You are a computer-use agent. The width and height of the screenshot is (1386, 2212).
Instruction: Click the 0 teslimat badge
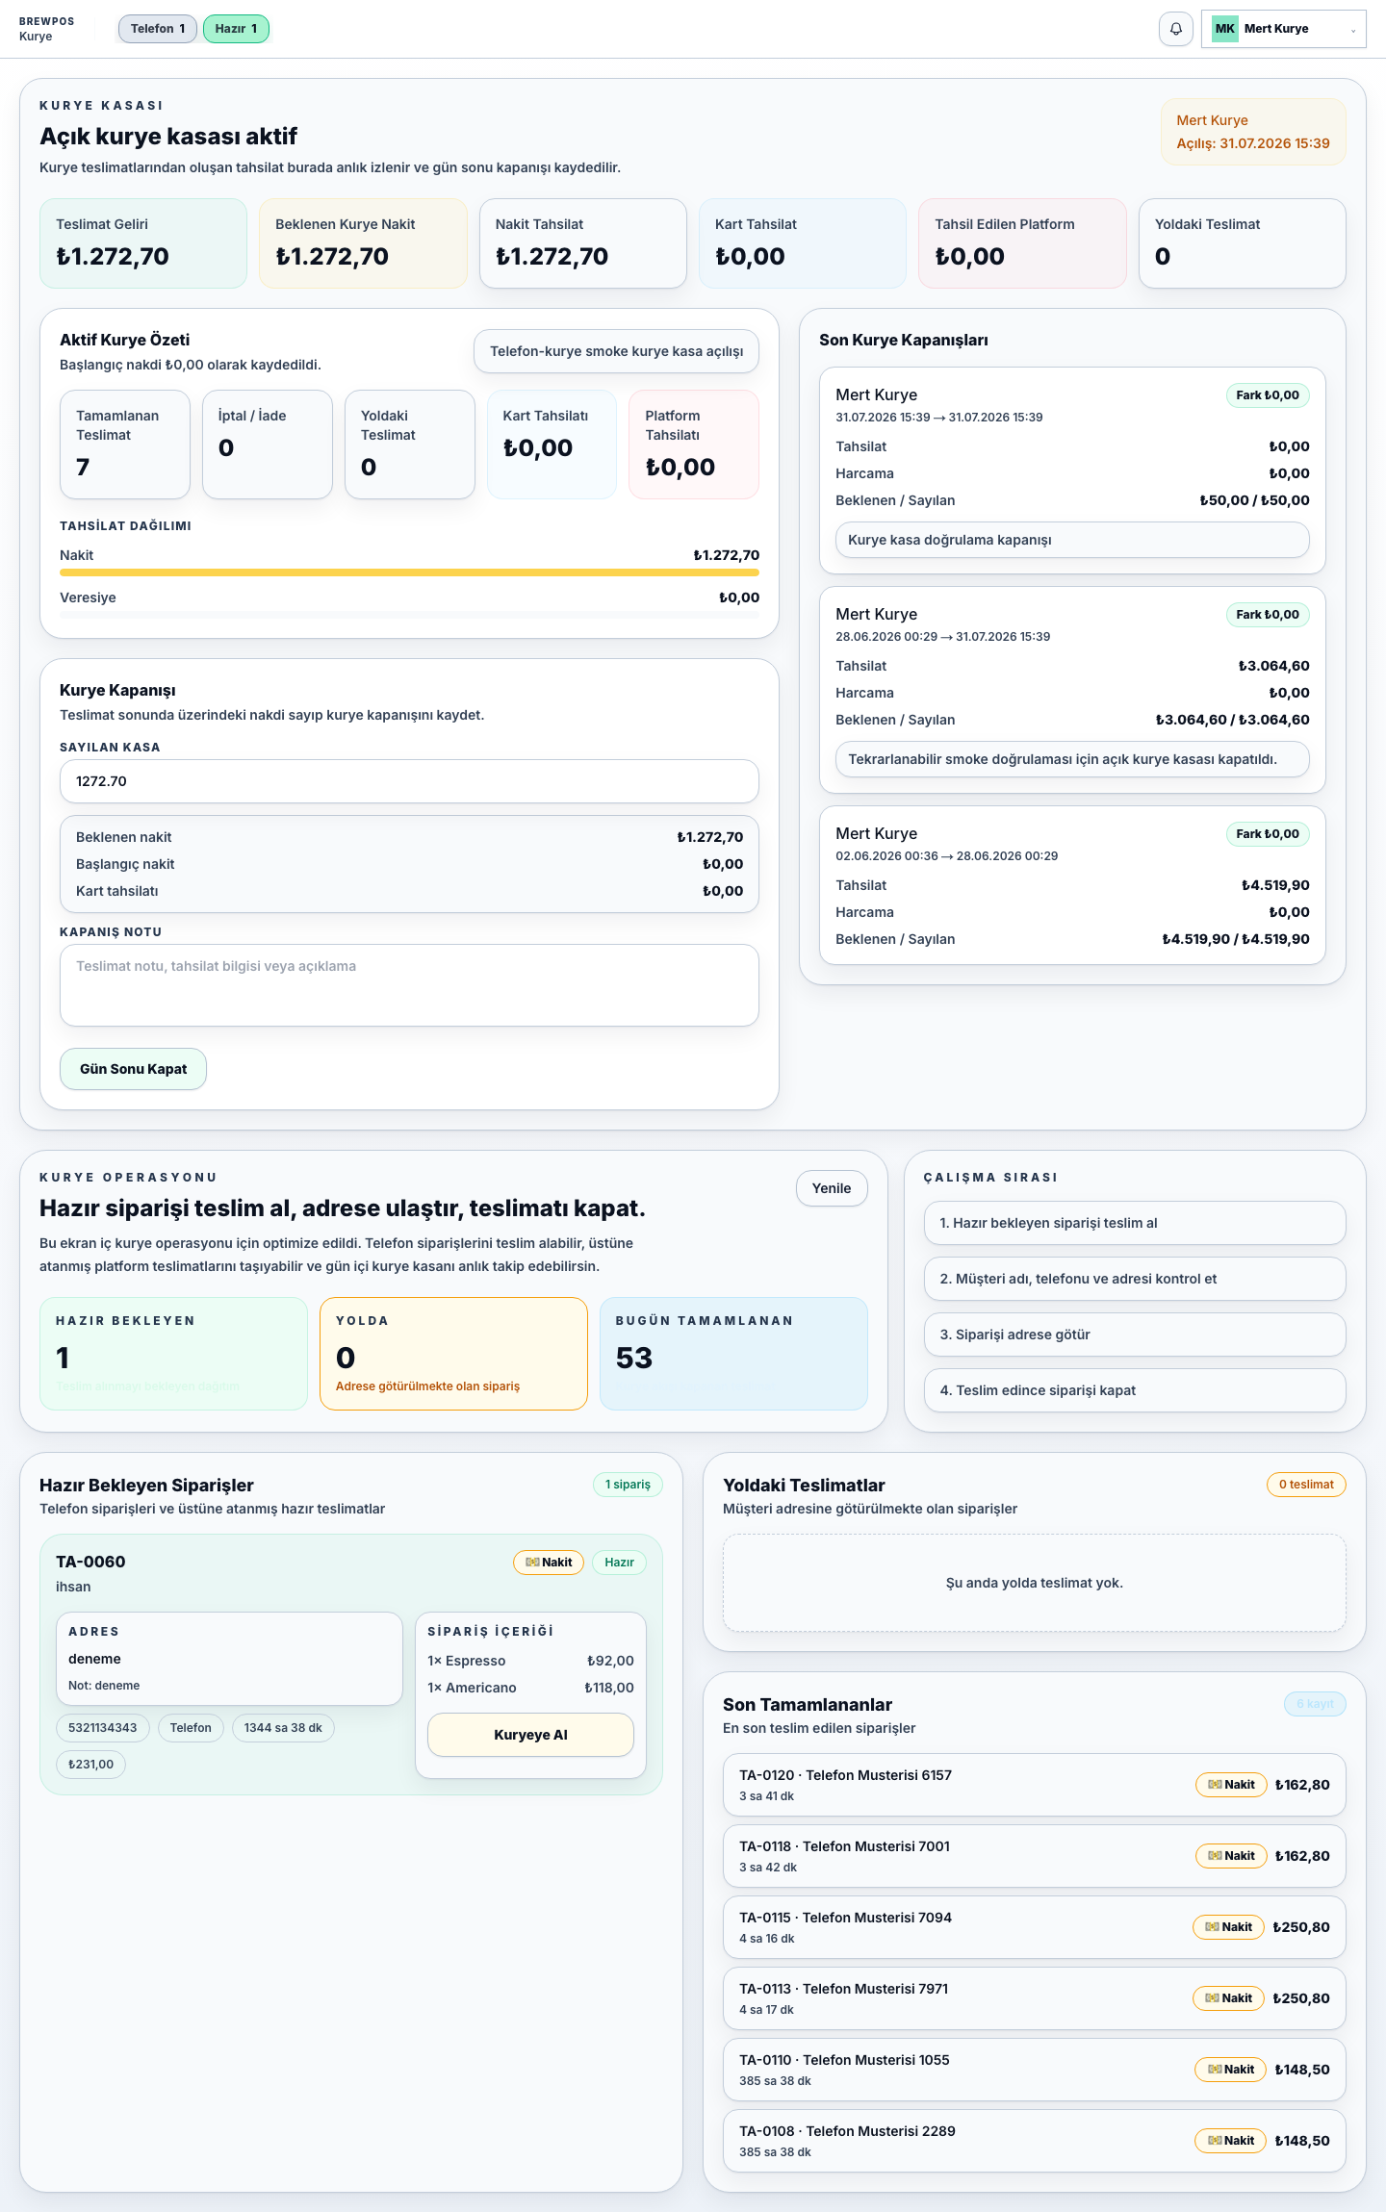pyautogui.click(x=1306, y=1485)
